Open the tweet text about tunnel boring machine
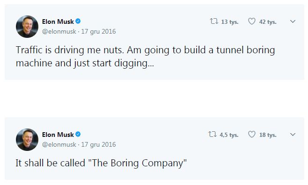The width and height of the screenshot is (308, 185). click(146, 57)
